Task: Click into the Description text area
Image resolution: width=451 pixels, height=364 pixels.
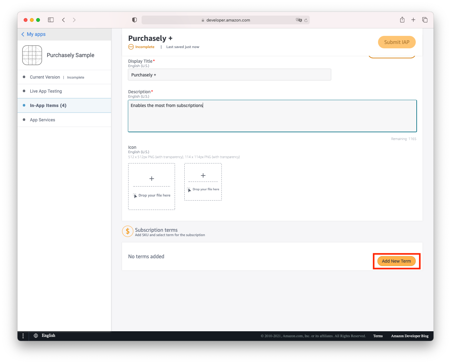Action: point(272,116)
